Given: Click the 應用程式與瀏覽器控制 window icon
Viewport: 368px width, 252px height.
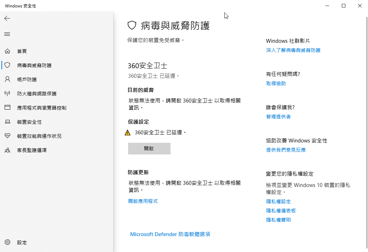Looking at the screenshot, I should click(x=7, y=108).
